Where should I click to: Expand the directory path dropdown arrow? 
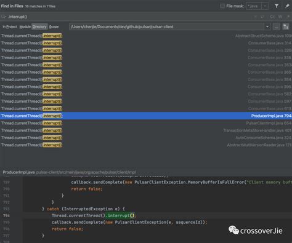click(267, 26)
